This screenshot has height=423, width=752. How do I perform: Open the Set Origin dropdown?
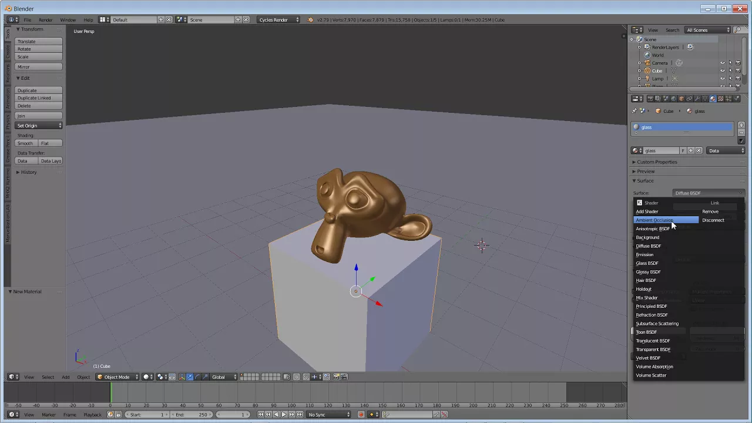39,126
